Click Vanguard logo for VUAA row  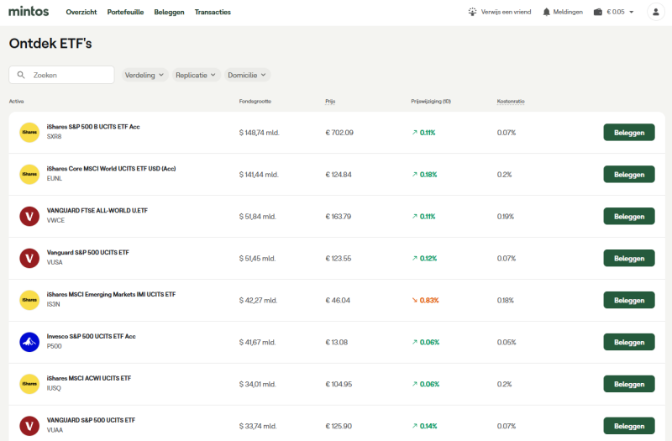coord(29,426)
